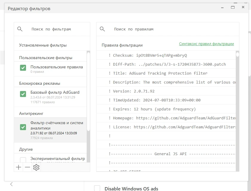Viewport: 251px width, 191px height.
Task: Select Фильтр счётчиков и систем аналитики entry
Action: point(50,130)
